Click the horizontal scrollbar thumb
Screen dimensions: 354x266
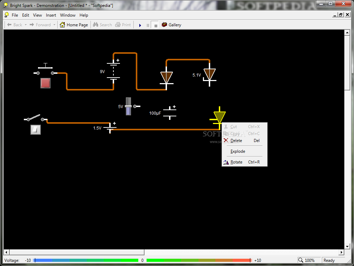pyautogui.click(x=76, y=252)
